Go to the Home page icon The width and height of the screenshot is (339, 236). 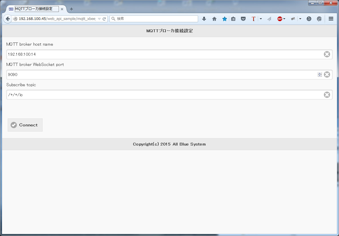click(214, 19)
